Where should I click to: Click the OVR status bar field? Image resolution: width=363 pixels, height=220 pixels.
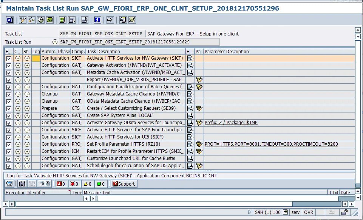pyautogui.click(x=309, y=212)
